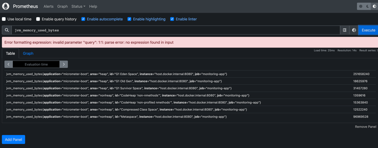Click the magnifying glass in the query bar
Screen dimensions: 378x148
click(7, 30)
